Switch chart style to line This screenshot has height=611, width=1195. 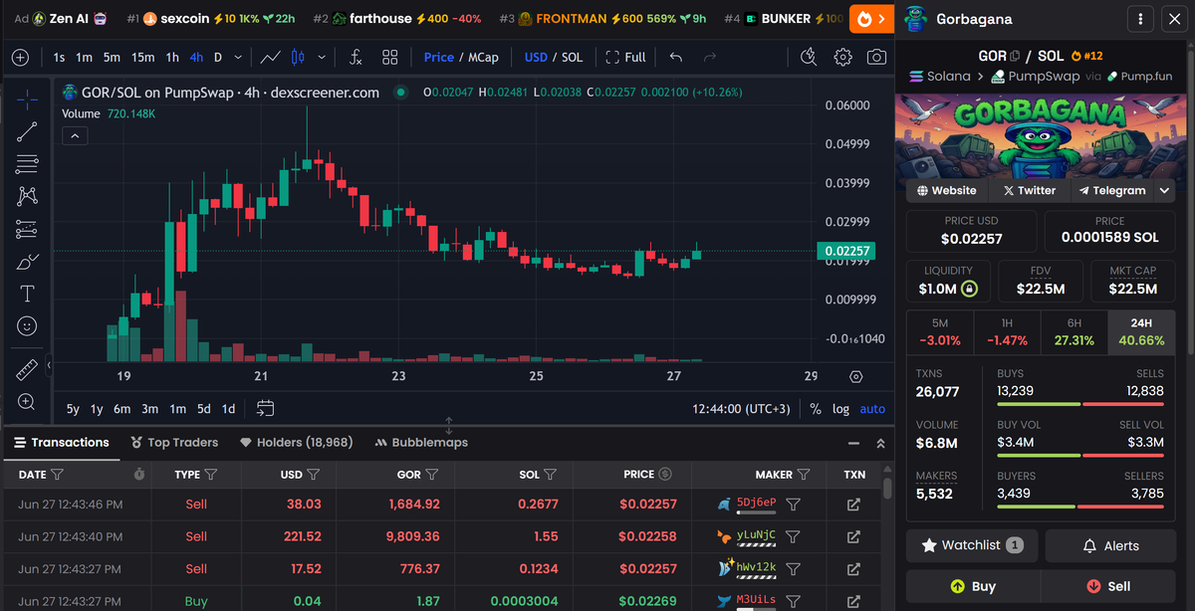[x=269, y=58]
